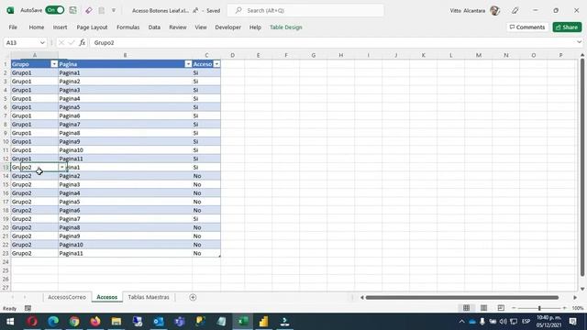Open the Page Layout tab
Viewport: 587px width, 330px height.
pos(92,27)
